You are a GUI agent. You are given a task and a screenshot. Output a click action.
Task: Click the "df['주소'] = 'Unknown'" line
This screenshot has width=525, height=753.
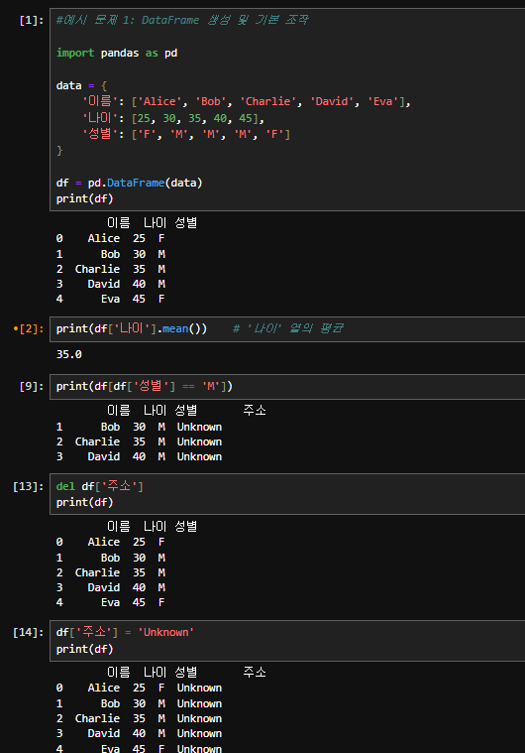[x=125, y=633]
